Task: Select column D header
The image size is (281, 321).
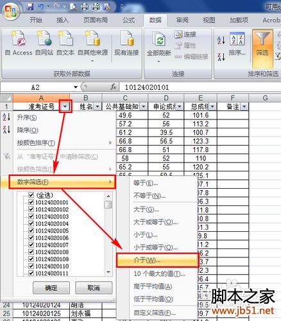Action: [x=166, y=98]
